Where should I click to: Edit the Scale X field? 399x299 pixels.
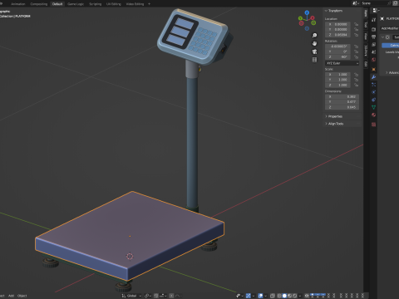pos(338,75)
